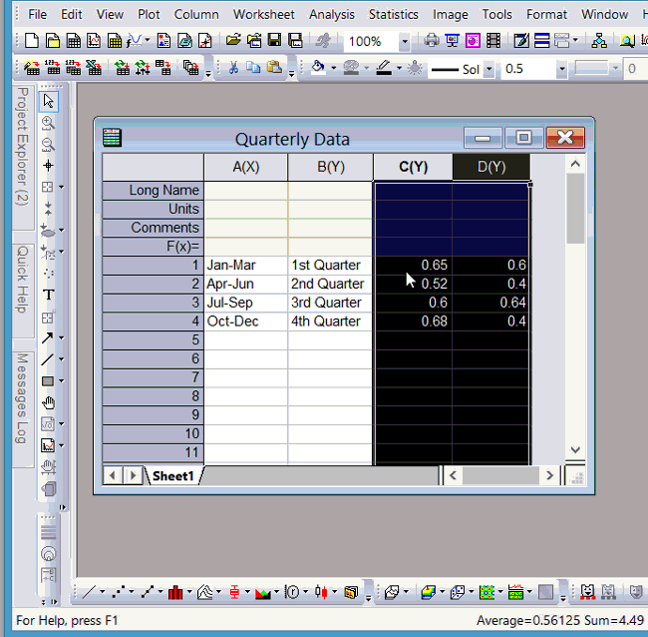The image size is (648, 637).
Task: Open the line width 0.5 dropdown
Action: point(561,69)
